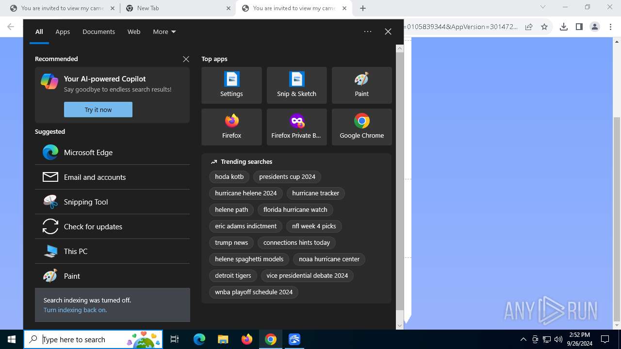The height and width of the screenshot is (349, 621).
Task: Click Turn indexing back on link
Action: point(75,310)
